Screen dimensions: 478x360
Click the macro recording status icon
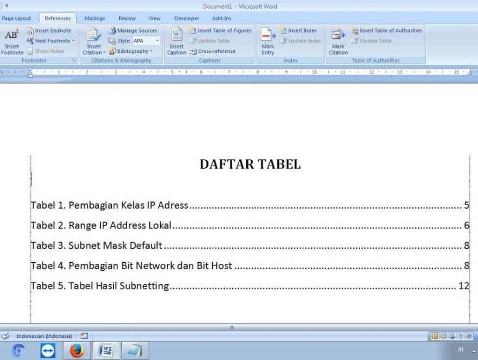(x=84, y=336)
